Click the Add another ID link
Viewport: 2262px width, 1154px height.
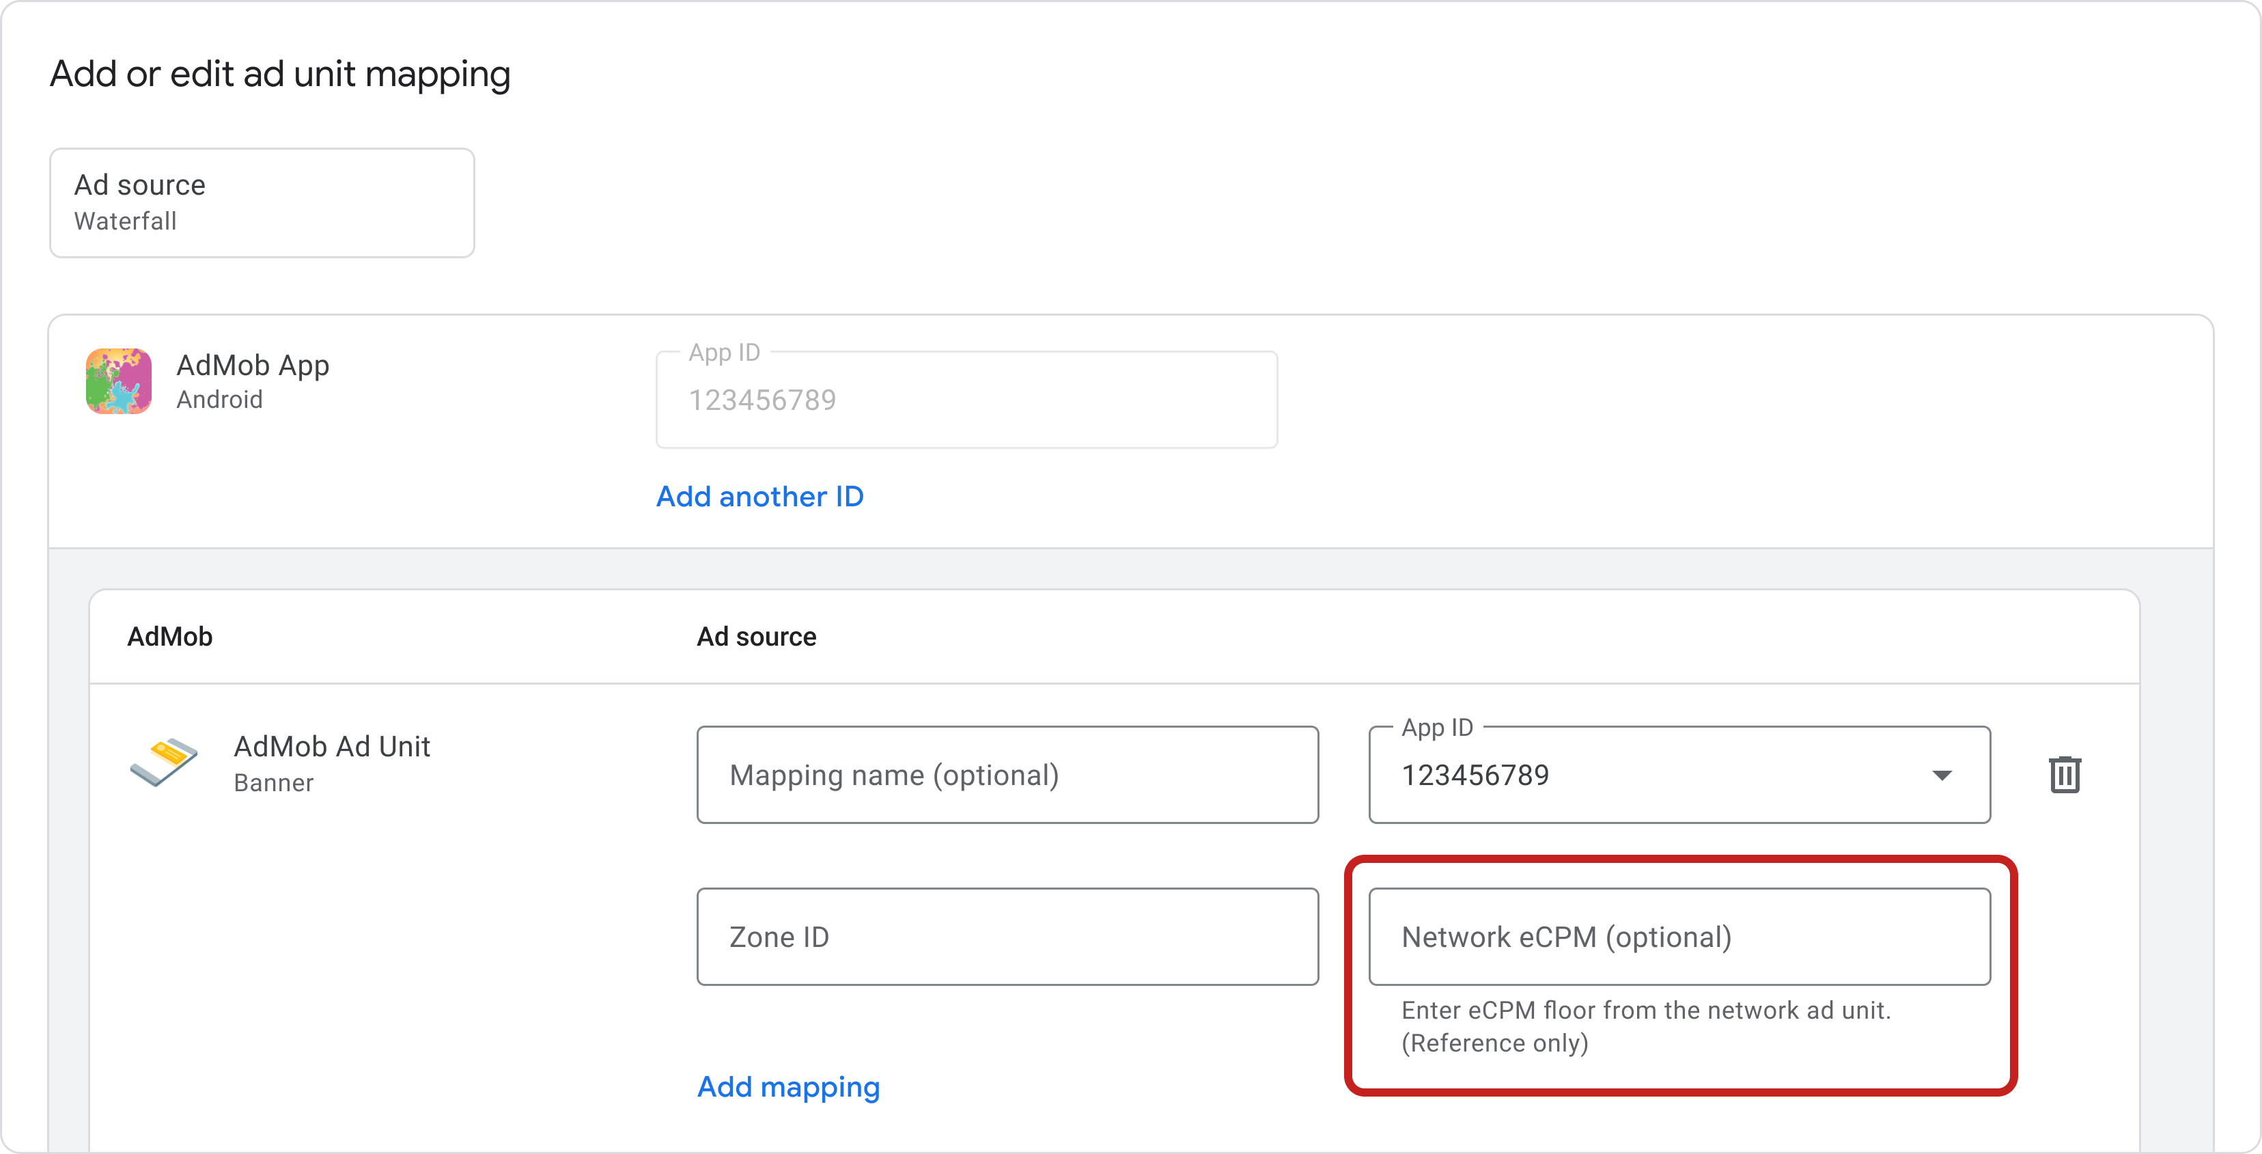[x=759, y=496]
